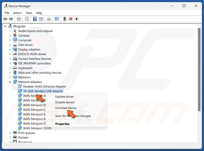Click the Mice and pointing devices icon

pos(15,73)
